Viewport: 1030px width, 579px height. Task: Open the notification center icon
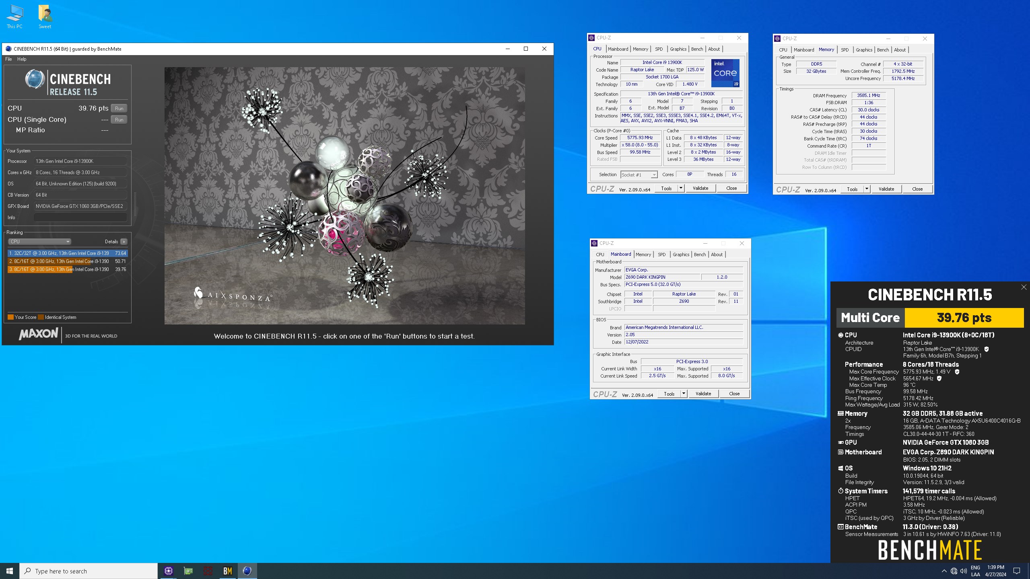pos(1017,571)
